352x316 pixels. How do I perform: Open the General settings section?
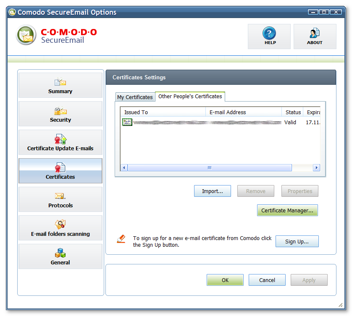point(60,256)
